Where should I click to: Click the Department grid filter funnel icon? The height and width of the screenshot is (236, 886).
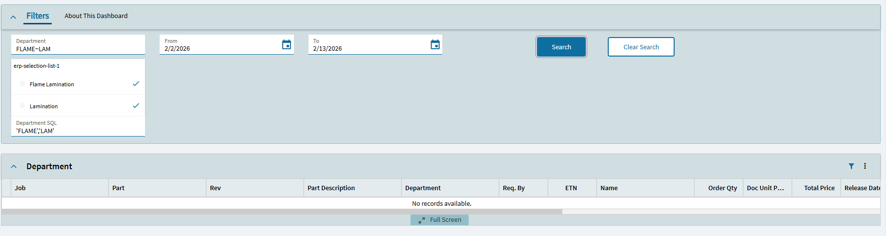point(851,166)
